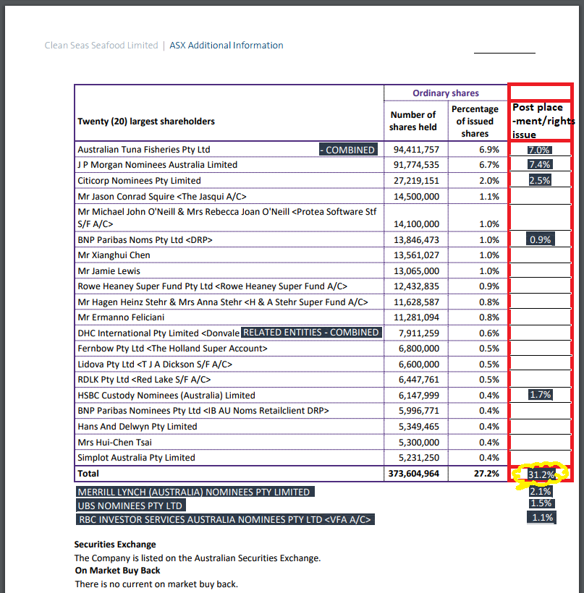
Task: Click the share count 14,500,000
Action: 416,197
